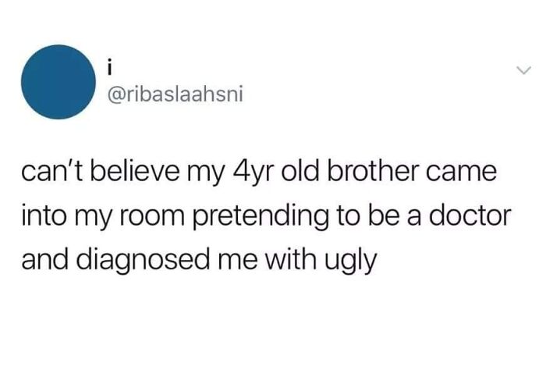Click the word "into" starting the second line
The width and height of the screenshot is (546, 381).
tap(44, 216)
